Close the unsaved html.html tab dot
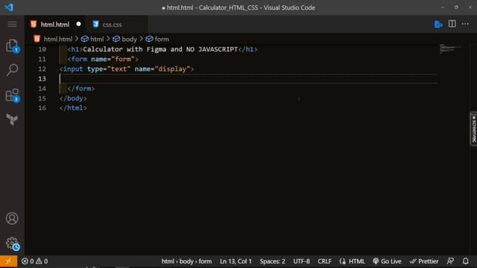This screenshot has height=268, width=477. pos(79,24)
